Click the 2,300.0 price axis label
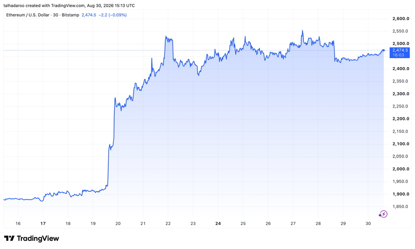 (401, 94)
